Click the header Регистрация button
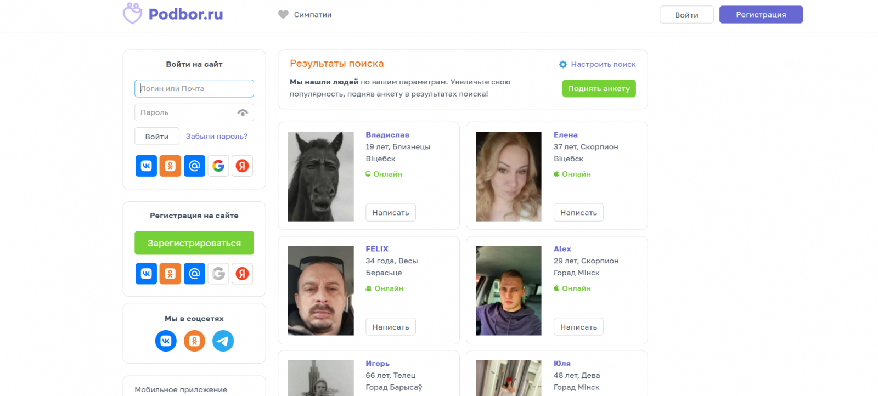Viewport: 878px width, 396px height. (761, 15)
